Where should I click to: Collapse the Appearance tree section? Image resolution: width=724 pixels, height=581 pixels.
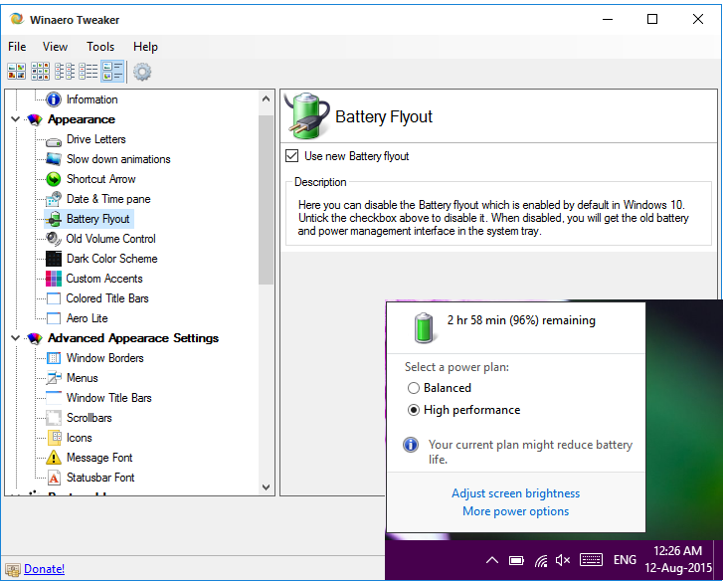15,119
